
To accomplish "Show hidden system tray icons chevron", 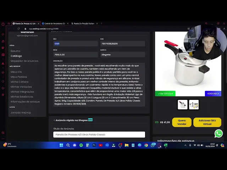I will click(x=185, y=145).
